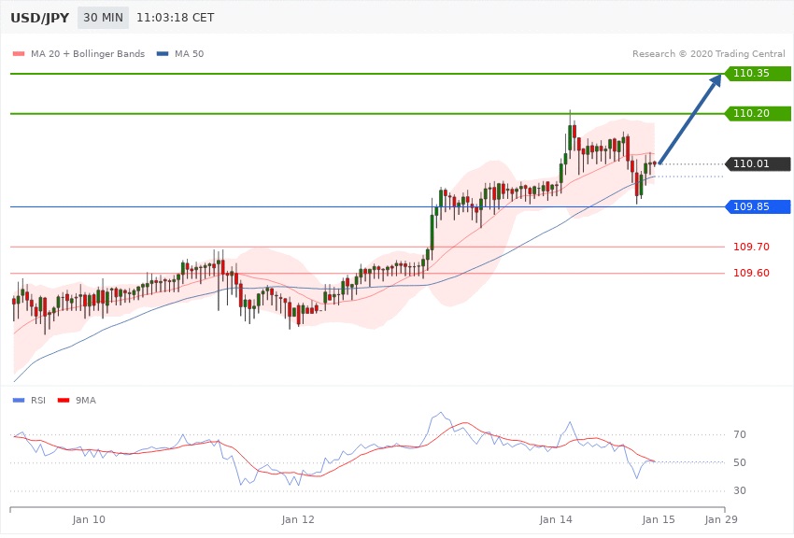Click the Jan 12 date axis label
This screenshot has height=538, width=794.
coord(298,519)
